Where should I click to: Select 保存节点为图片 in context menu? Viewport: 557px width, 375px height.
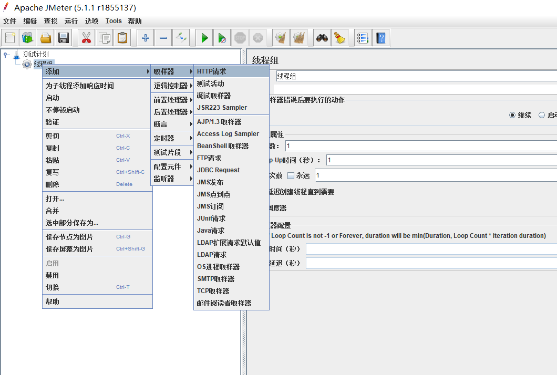click(97, 237)
